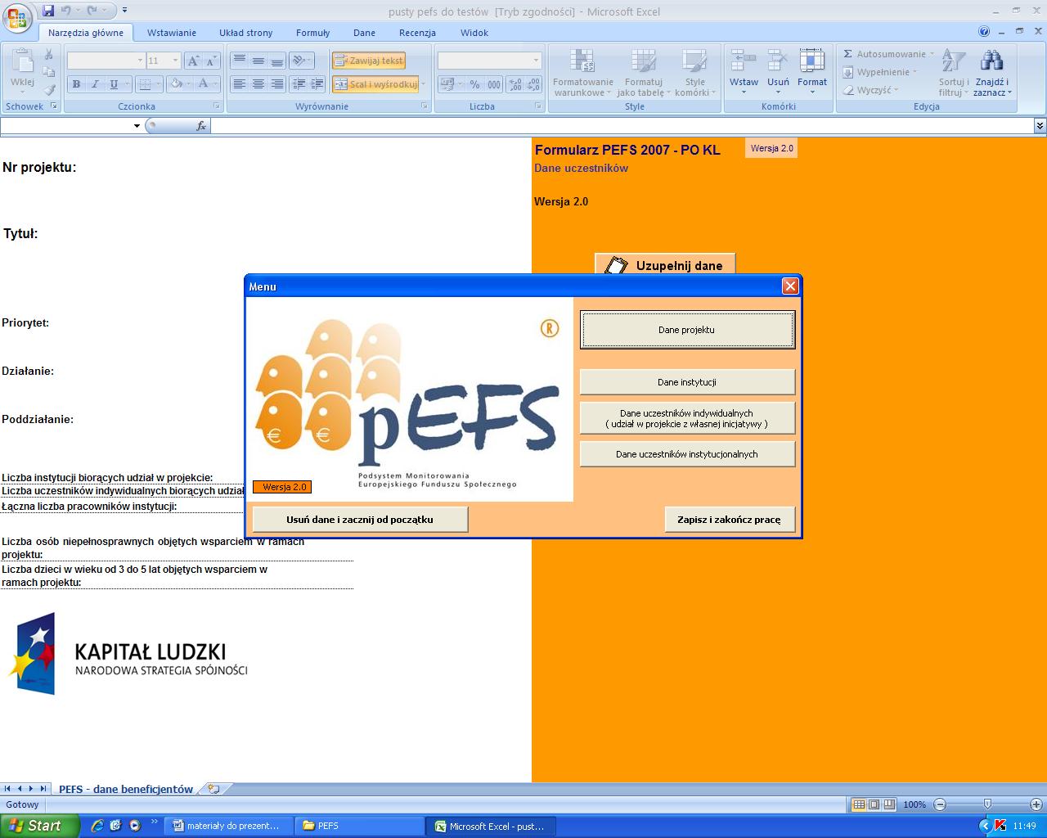This screenshot has height=838, width=1047.
Task: Click the Format Painter brush icon
Action: coord(49,89)
